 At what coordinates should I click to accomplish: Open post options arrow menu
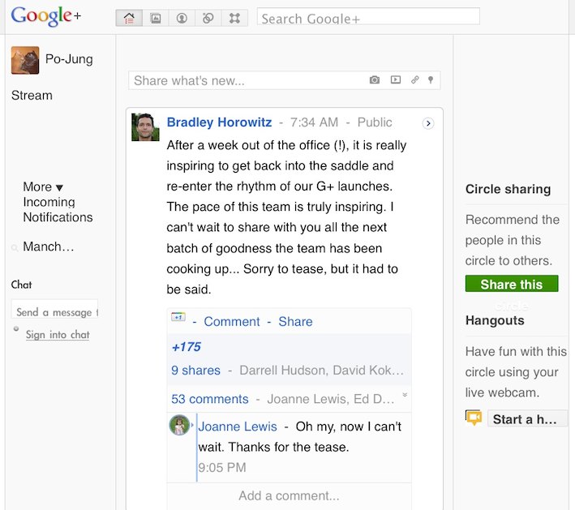coord(428,123)
